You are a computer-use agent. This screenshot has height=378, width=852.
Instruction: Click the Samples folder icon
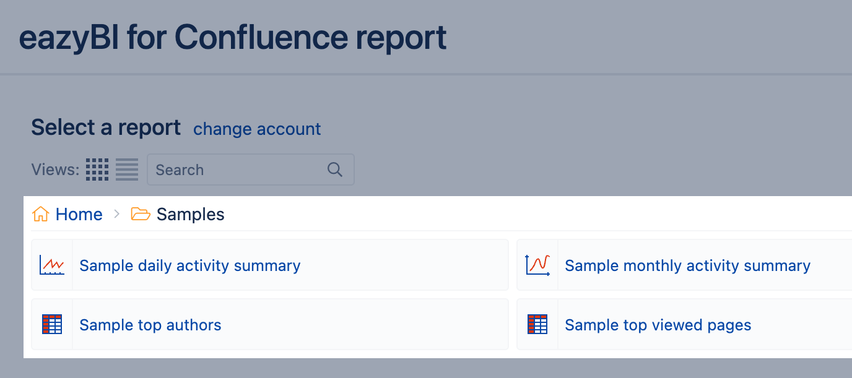tap(141, 213)
